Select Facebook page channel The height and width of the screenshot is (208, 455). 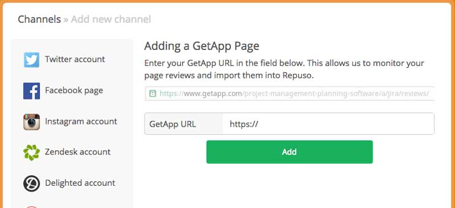click(x=74, y=90)
